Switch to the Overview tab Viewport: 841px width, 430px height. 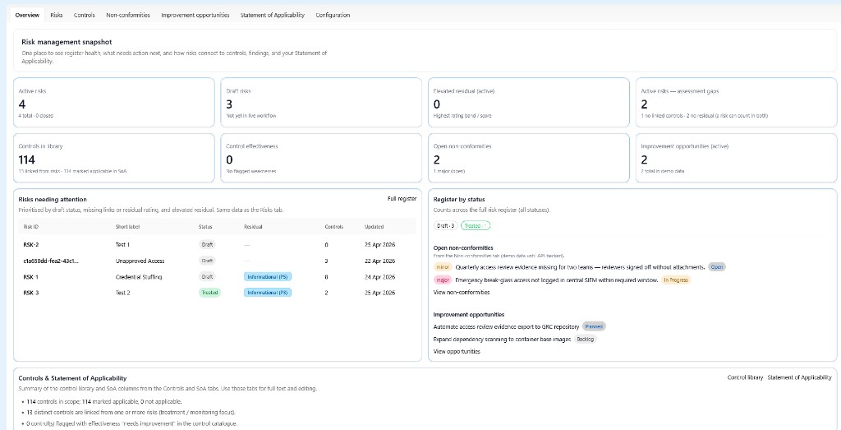[27, 15]
